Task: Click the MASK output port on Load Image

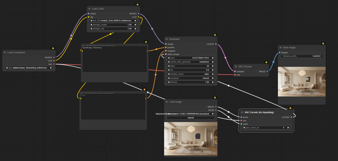Action: pyautogui.click(x=216, y=110)
